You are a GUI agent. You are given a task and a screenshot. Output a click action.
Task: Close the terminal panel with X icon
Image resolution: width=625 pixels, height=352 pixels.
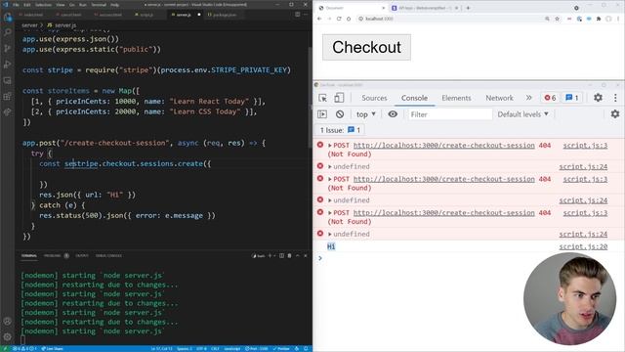click(306, 255)
